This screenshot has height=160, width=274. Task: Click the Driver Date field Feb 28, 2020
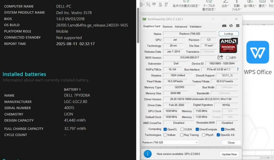(176, 105)
